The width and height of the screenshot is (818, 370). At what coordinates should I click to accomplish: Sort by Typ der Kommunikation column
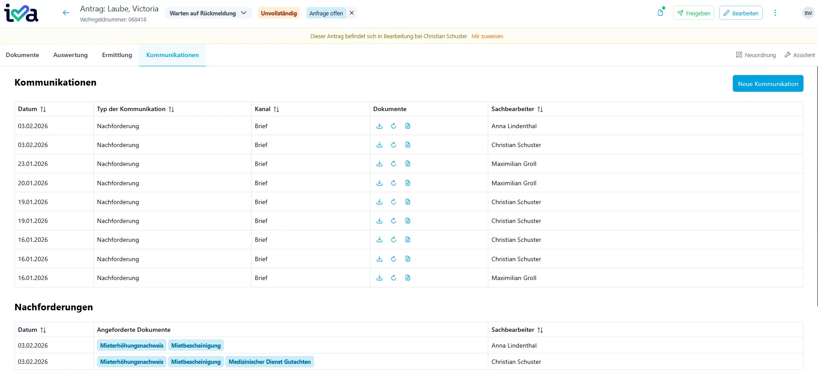(171, 109)
